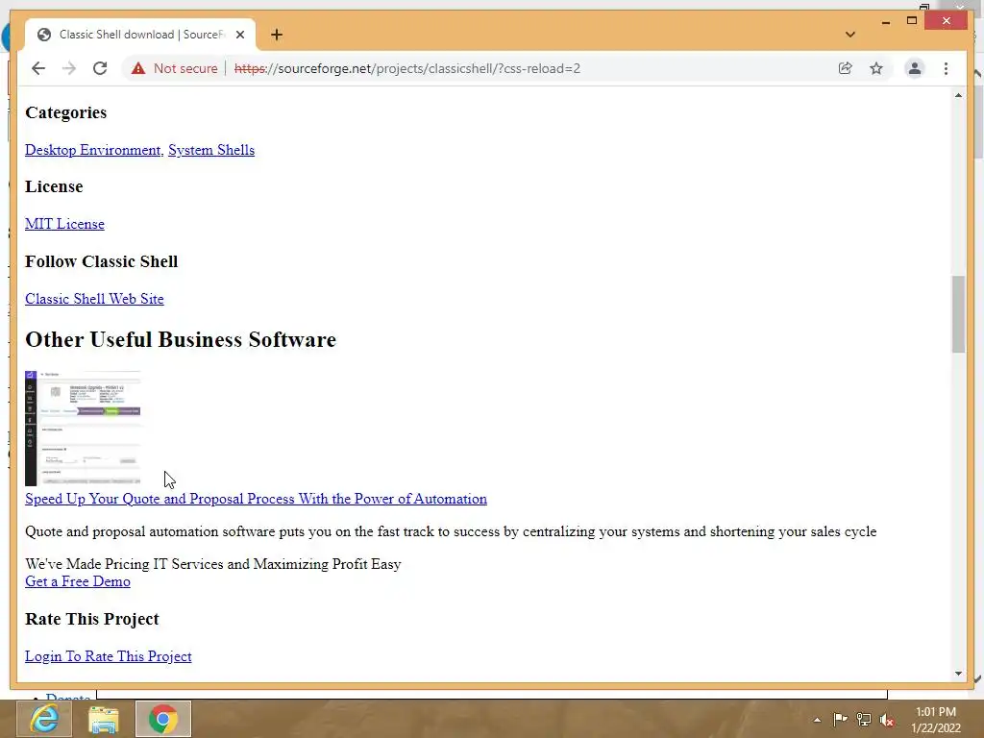Image resolution: width=984 pixels, height=738 pixels.
Task: Open Chrome's three-dot menu
Action: click(946, 68)
